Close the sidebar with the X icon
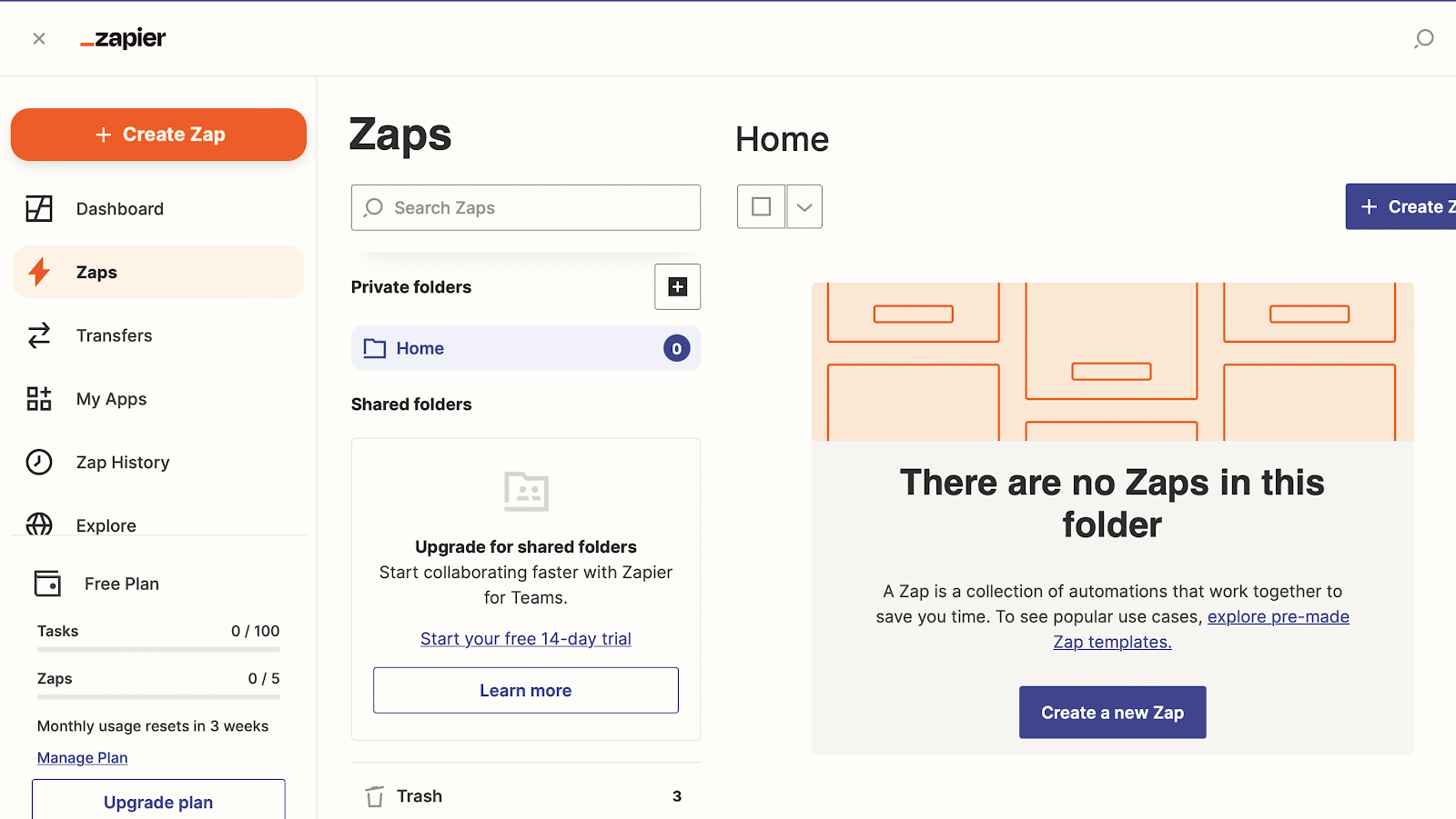The height and width of the screenshot is (819, 1456). [39, 38]
